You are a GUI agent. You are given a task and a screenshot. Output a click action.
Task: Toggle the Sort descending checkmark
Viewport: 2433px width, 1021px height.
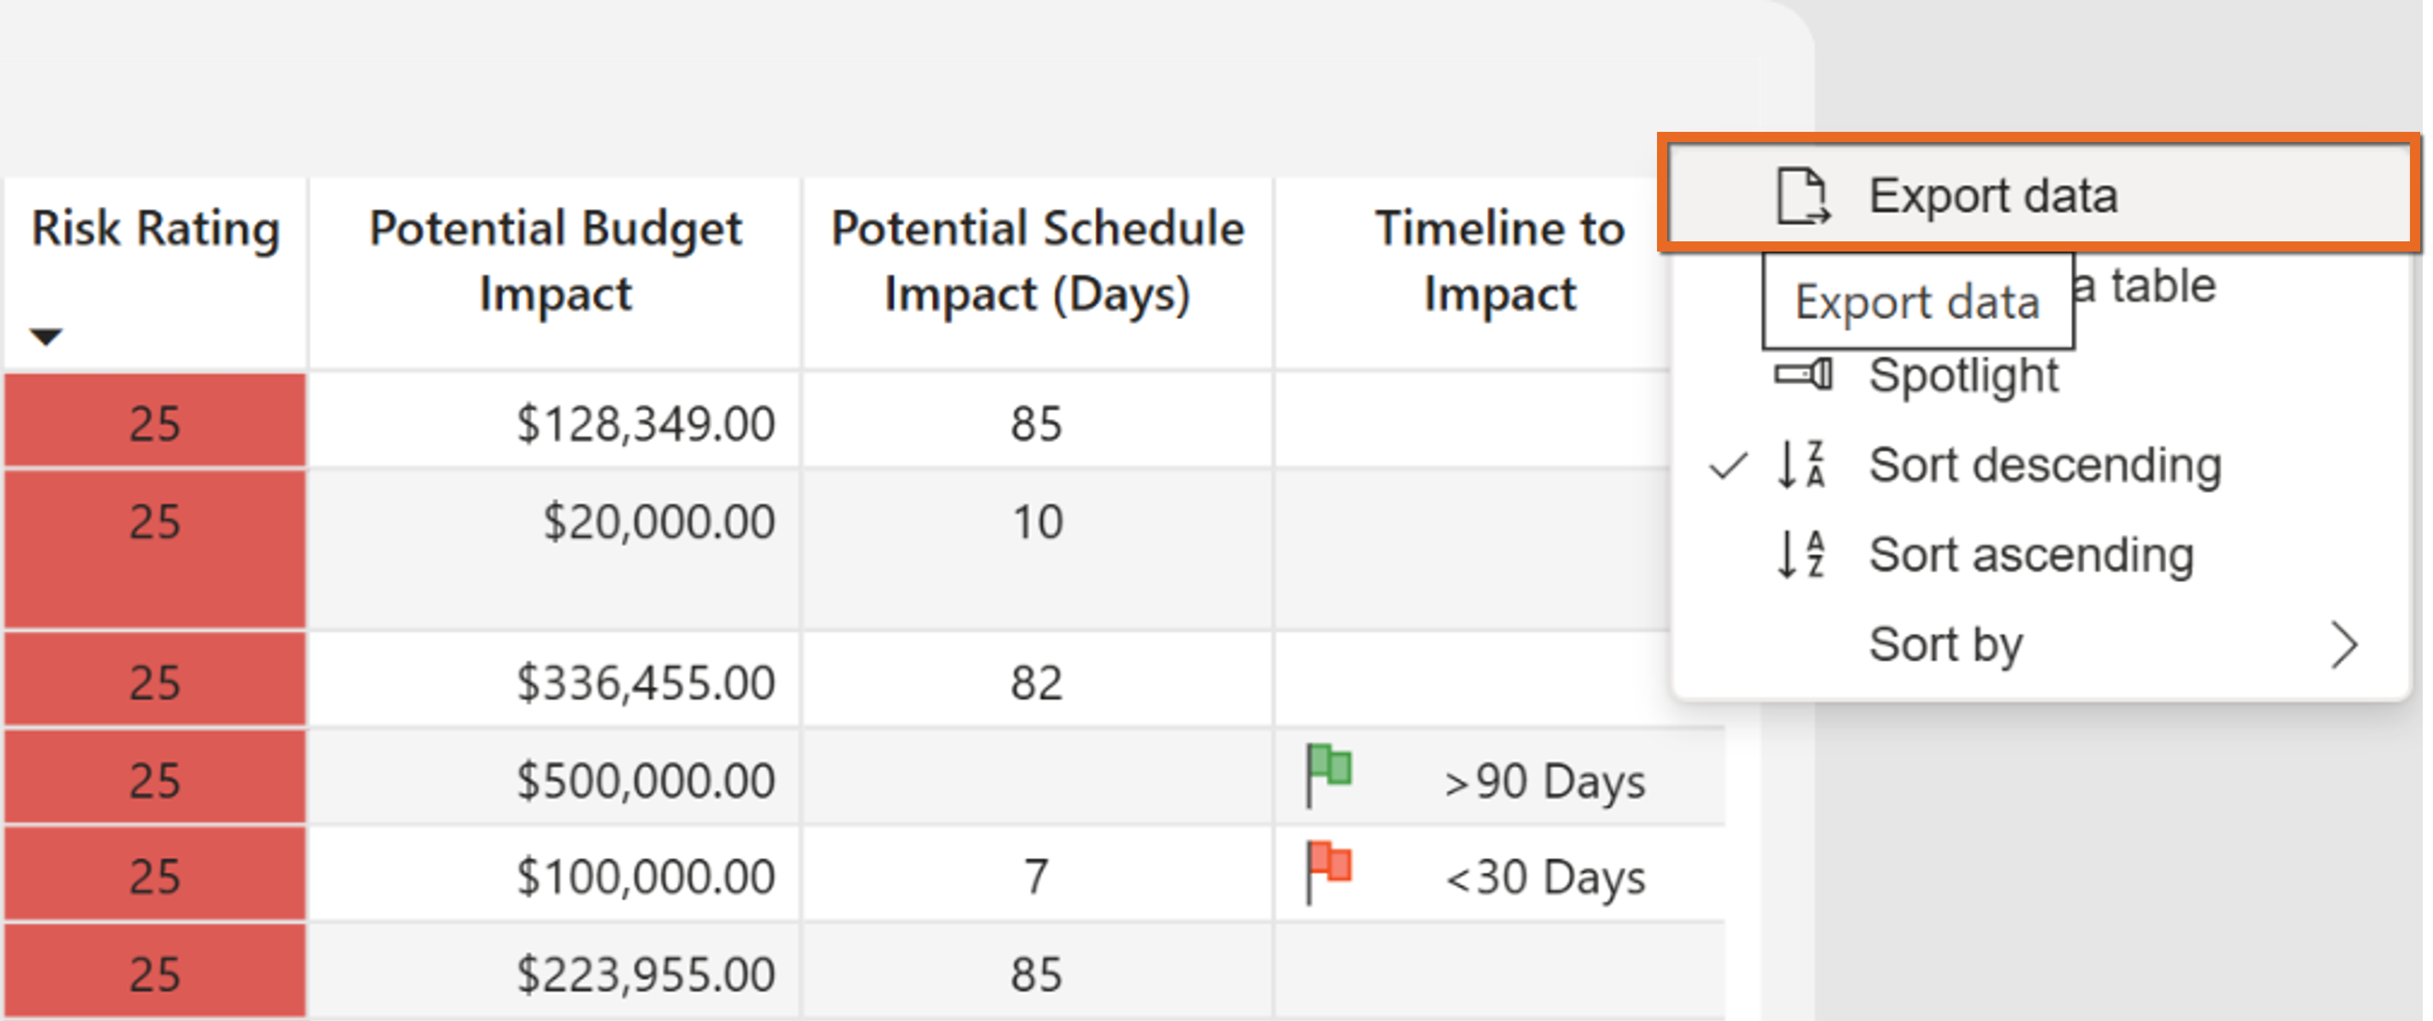1729,465
